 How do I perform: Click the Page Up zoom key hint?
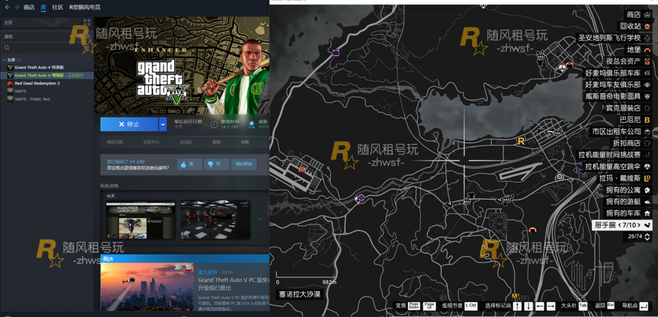point(428,305)
